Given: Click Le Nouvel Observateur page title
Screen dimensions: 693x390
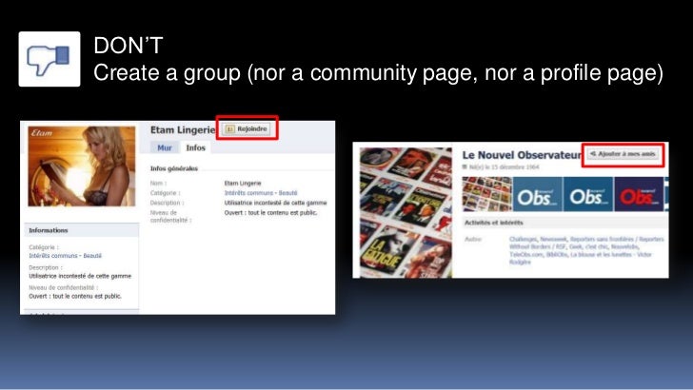Looking at the screenshot, I should pos(522,155).
